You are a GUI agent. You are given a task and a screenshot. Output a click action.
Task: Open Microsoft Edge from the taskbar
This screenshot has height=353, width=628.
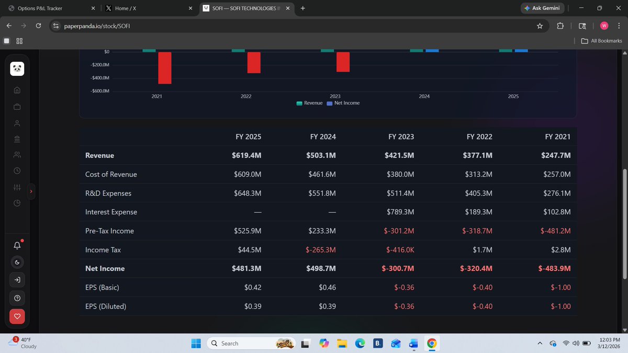[360, 343]
